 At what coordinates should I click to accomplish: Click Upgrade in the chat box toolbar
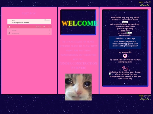point(38,27)
